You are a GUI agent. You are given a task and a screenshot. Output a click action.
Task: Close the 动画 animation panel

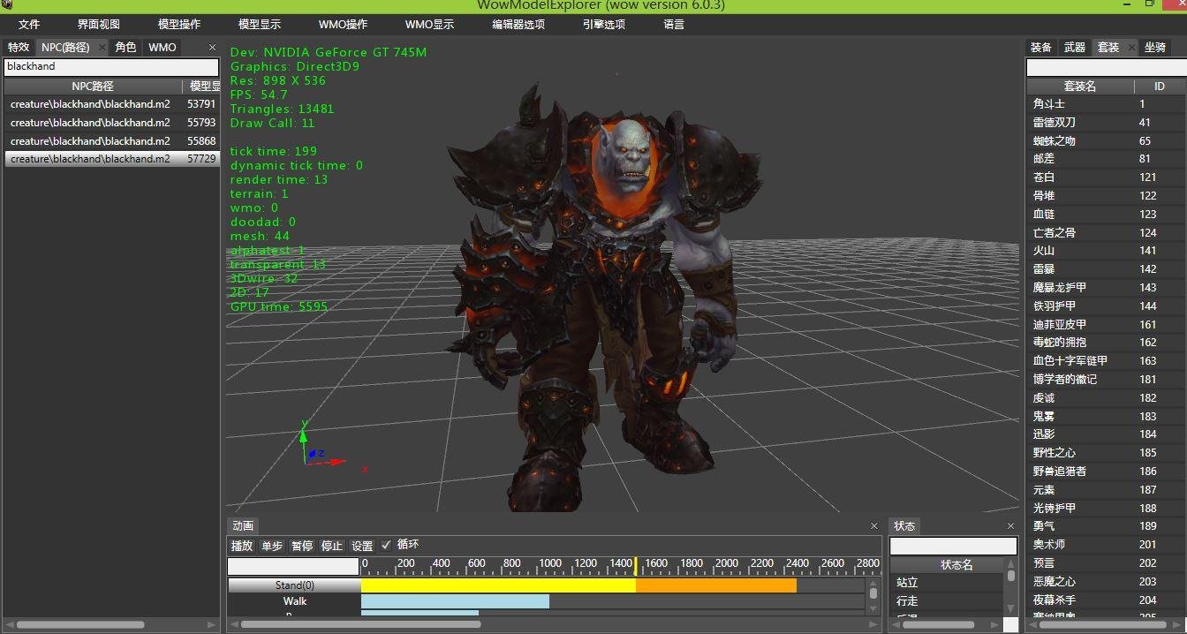click(874, 526)
